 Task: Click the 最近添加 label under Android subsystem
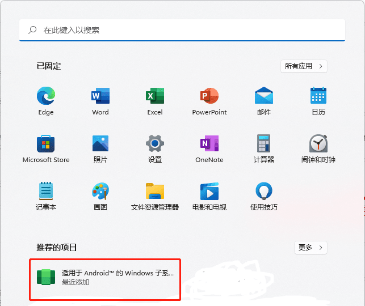coord(75,282)
